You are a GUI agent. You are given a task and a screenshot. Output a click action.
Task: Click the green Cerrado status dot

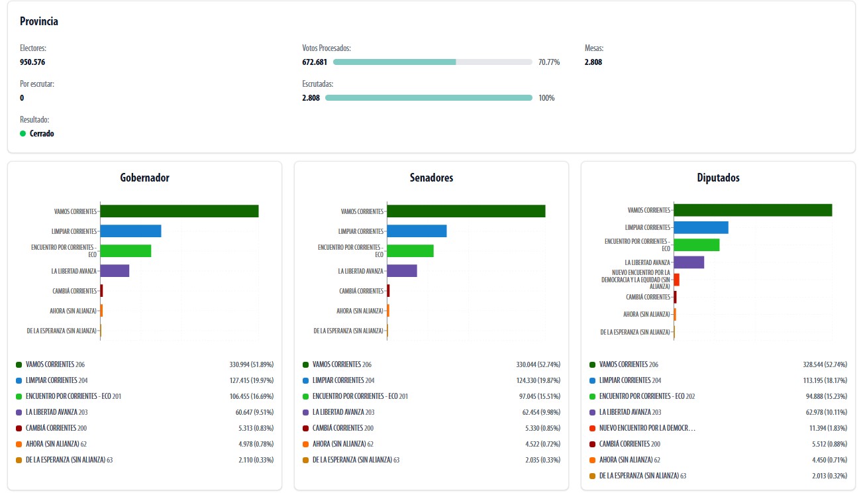(23, 134)
